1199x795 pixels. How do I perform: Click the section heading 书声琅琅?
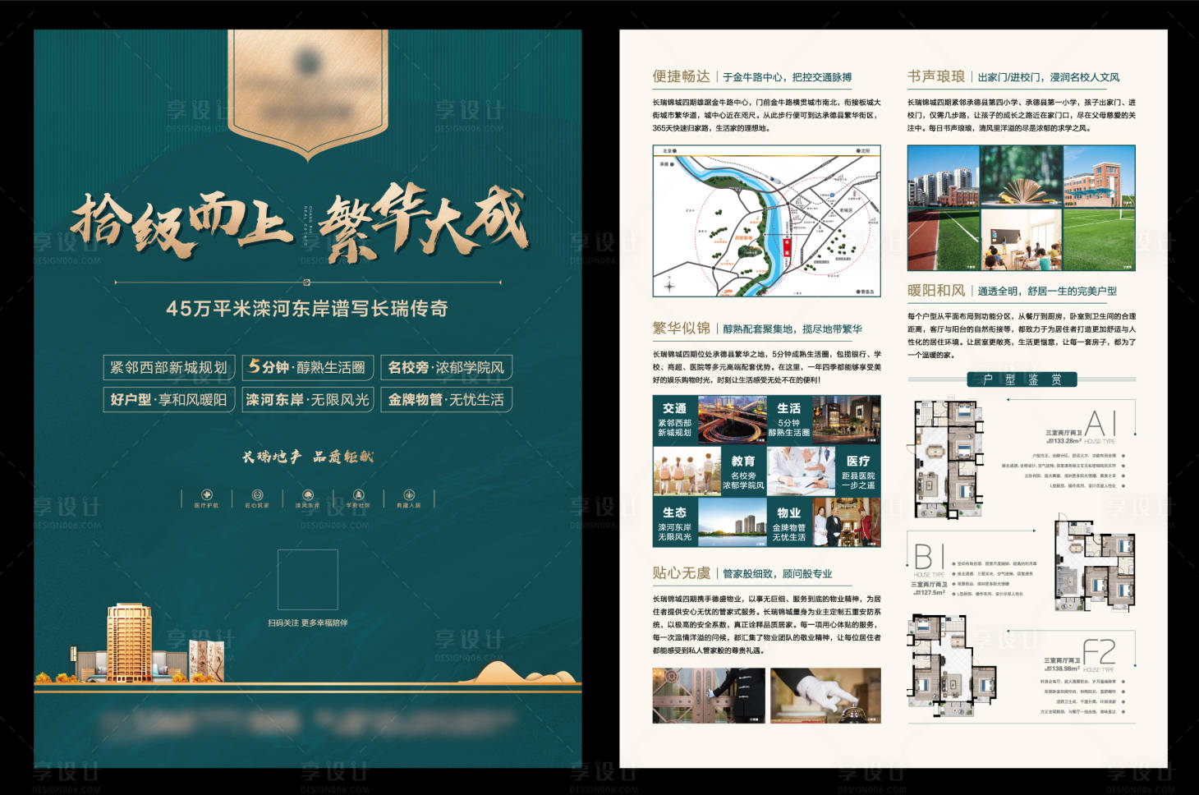(936, 76)
